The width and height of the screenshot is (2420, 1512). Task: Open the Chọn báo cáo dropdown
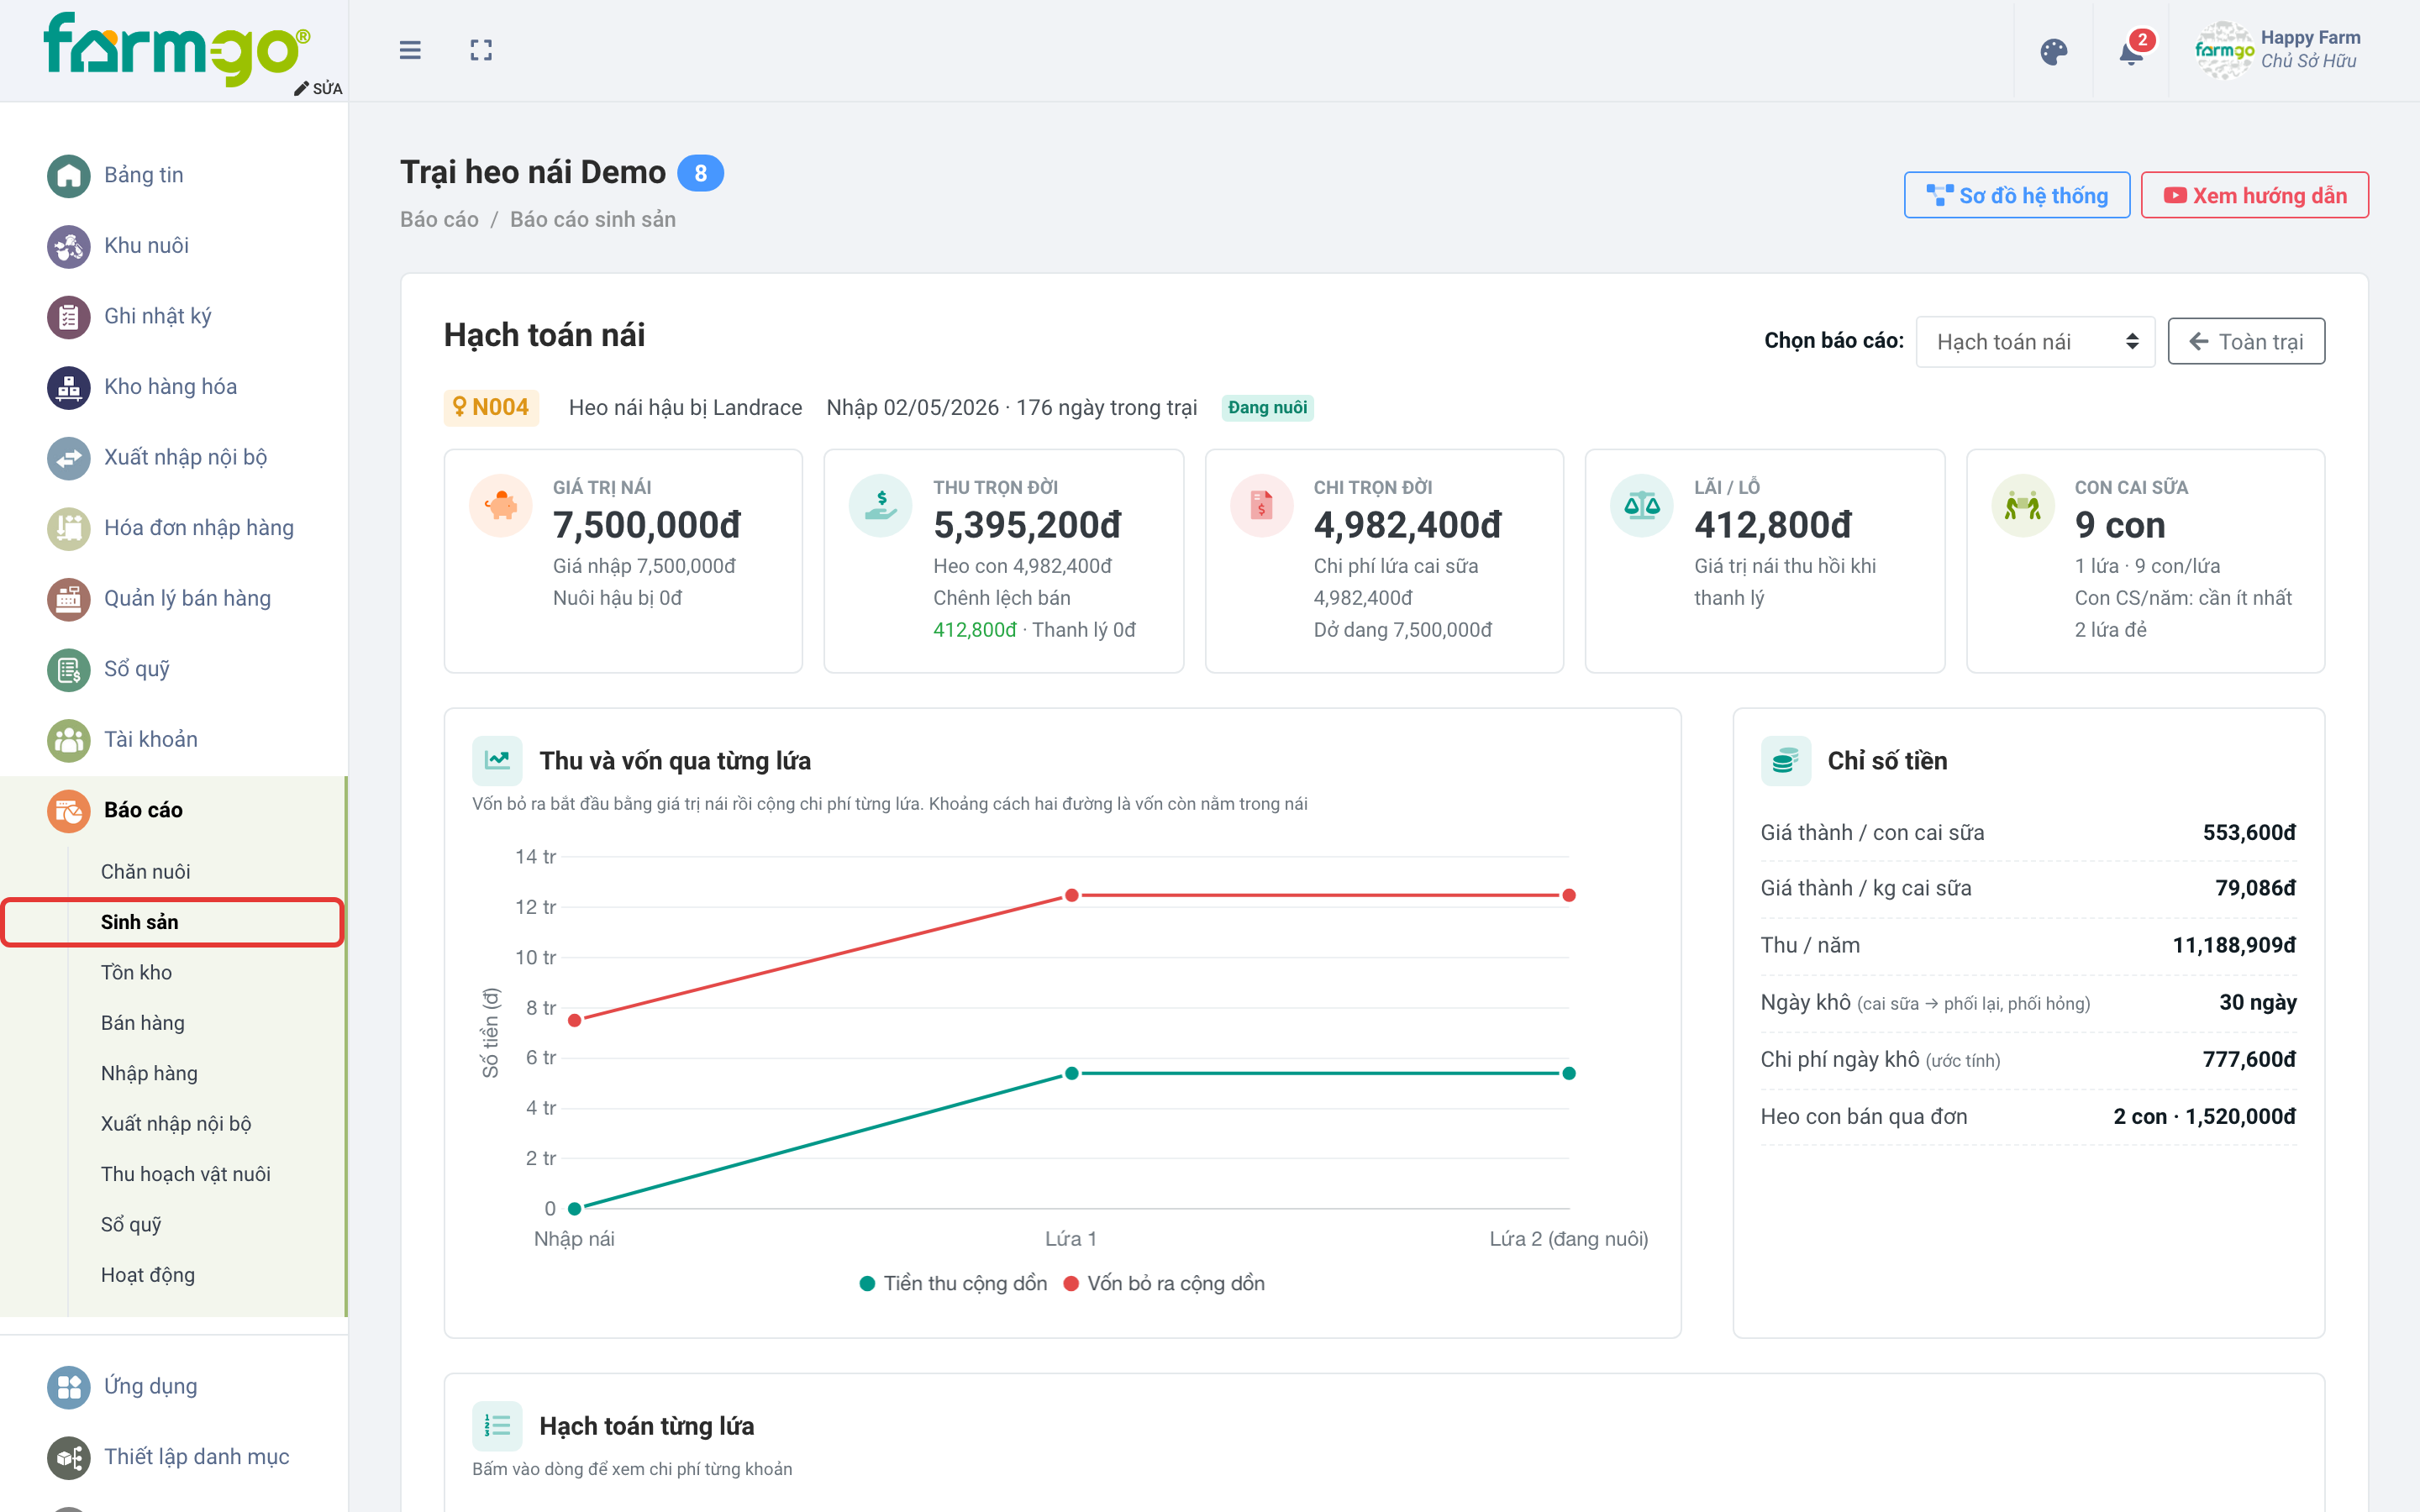click(x=2035, y=342)
